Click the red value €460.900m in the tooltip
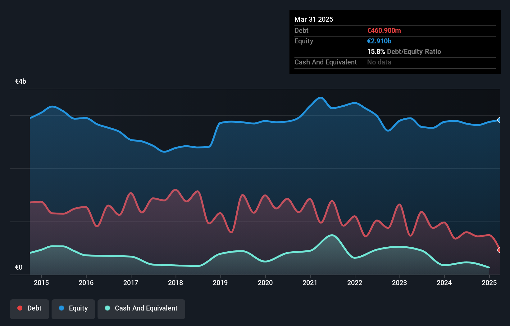This screenshot has width=510, height=326. click(x=384, y=30)
